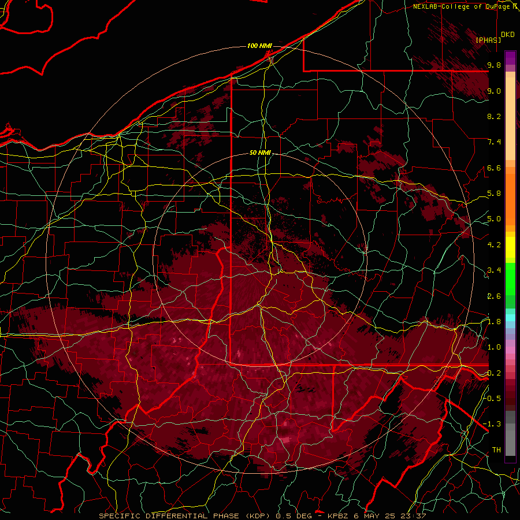Pick the peach segment of the color bar

tap(510, 118)
